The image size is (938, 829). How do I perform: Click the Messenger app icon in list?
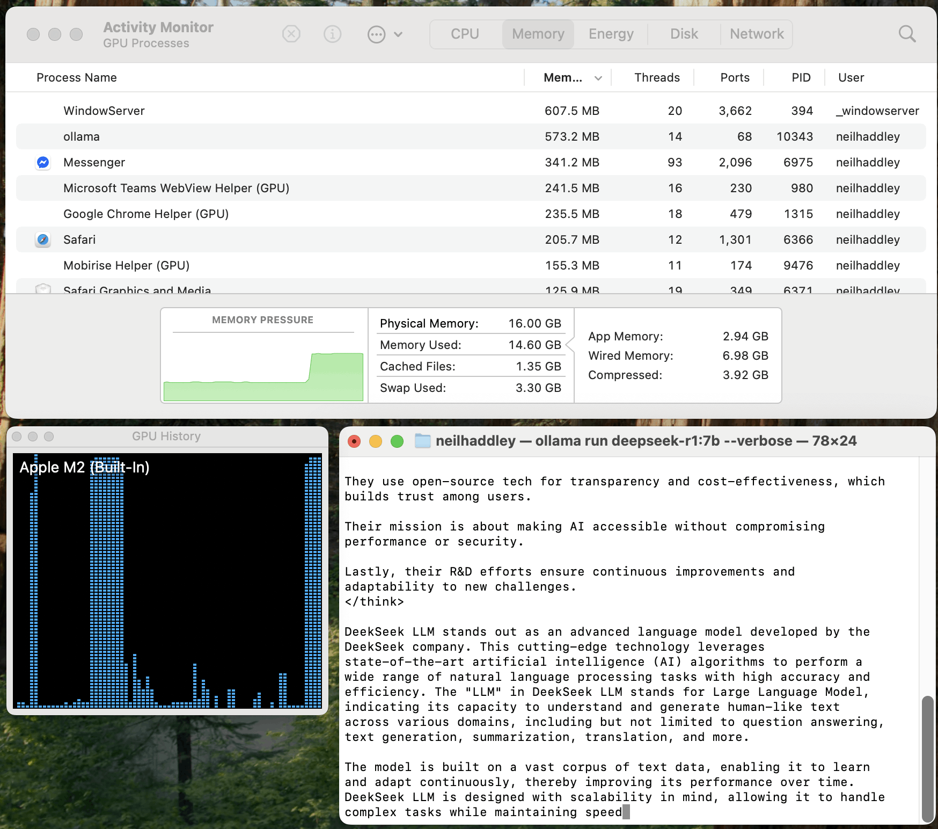tap(43, 162)
